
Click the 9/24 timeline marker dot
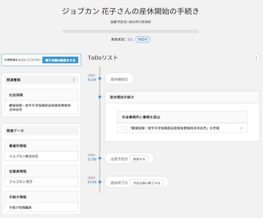[100, 182]
